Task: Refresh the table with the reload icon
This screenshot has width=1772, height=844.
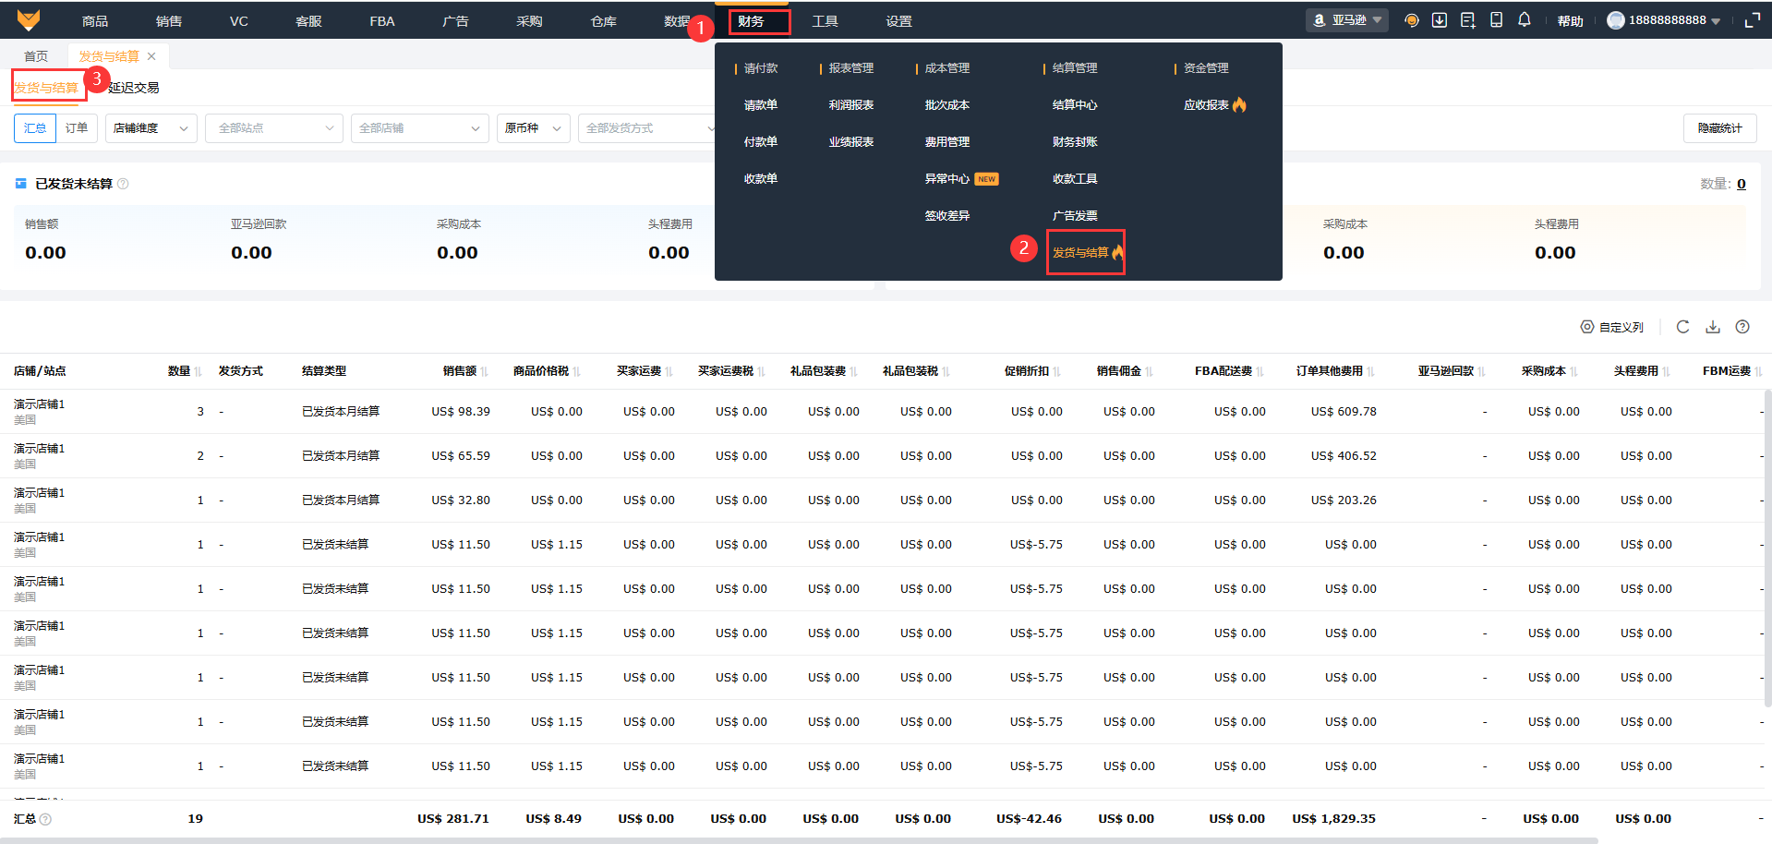Action: coord(1682,327)
